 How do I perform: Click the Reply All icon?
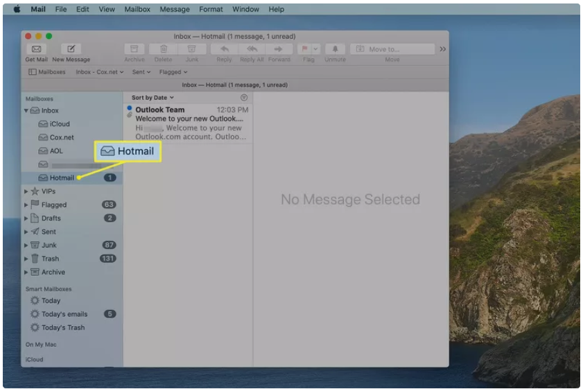tap(252, 49)
